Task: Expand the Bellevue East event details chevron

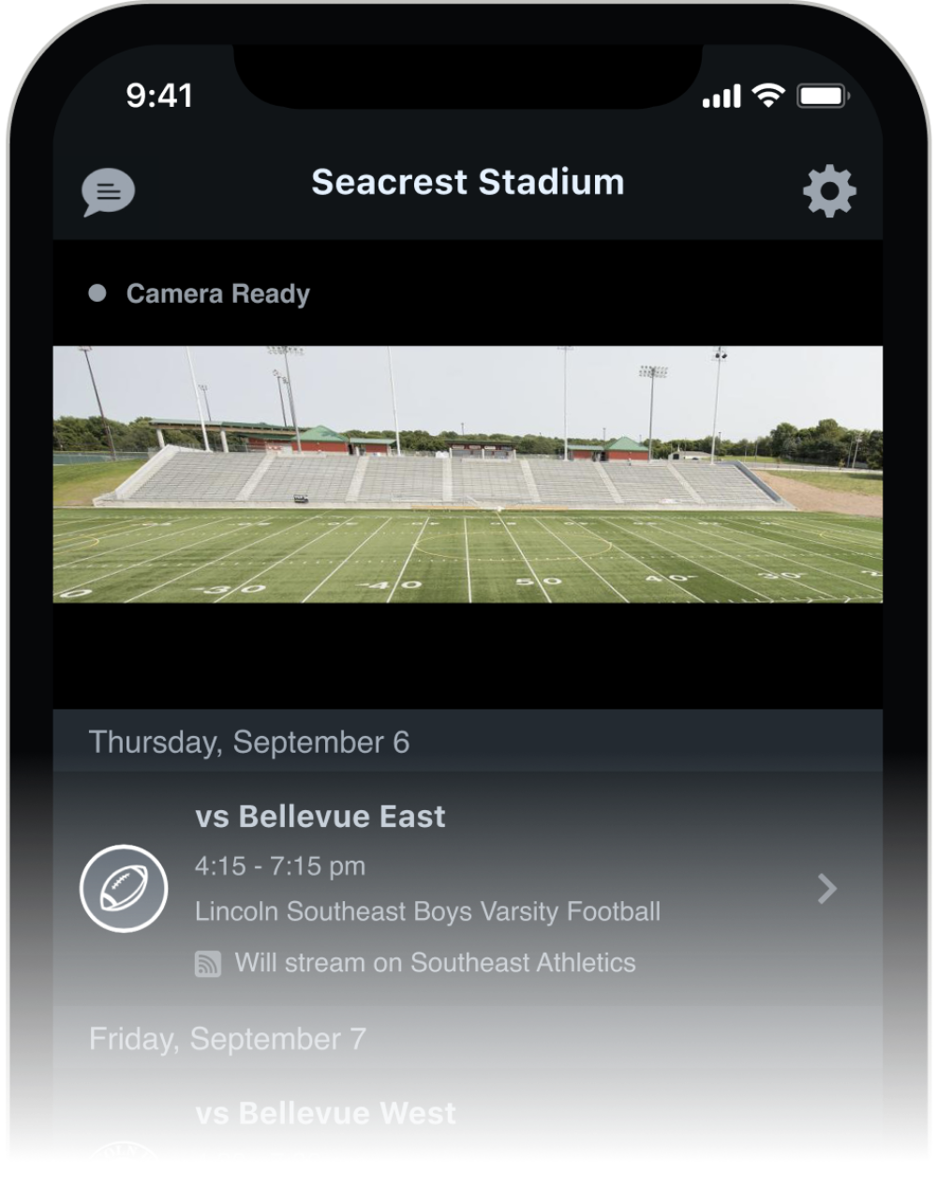Action: click(x=825, y=888)
